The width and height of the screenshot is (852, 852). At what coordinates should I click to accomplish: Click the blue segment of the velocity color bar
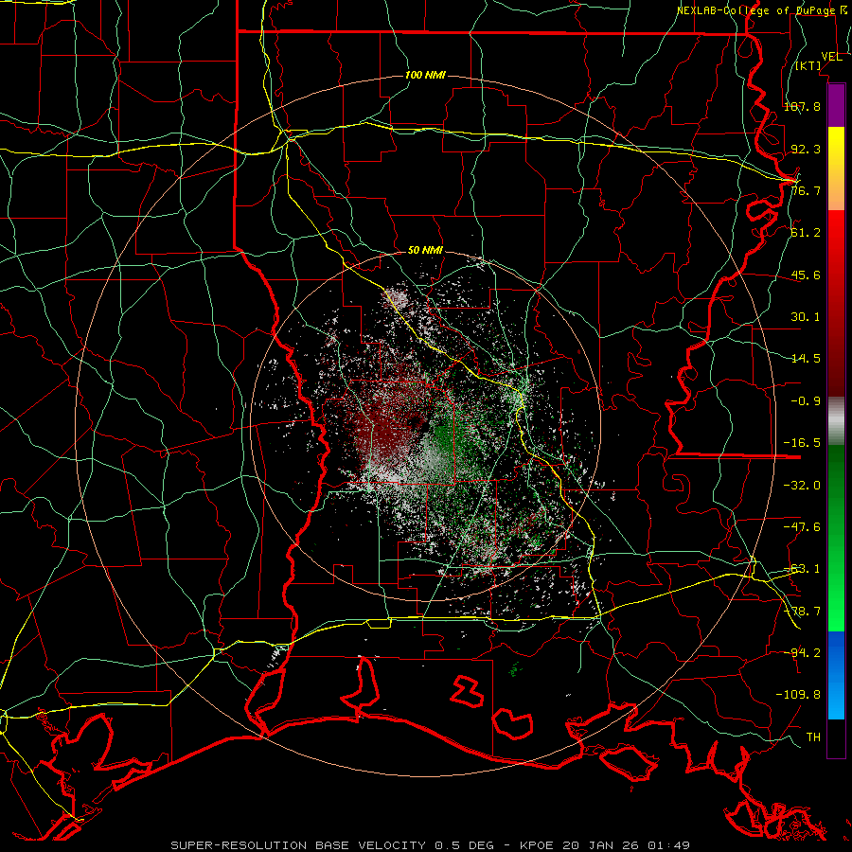coord(836,675)
